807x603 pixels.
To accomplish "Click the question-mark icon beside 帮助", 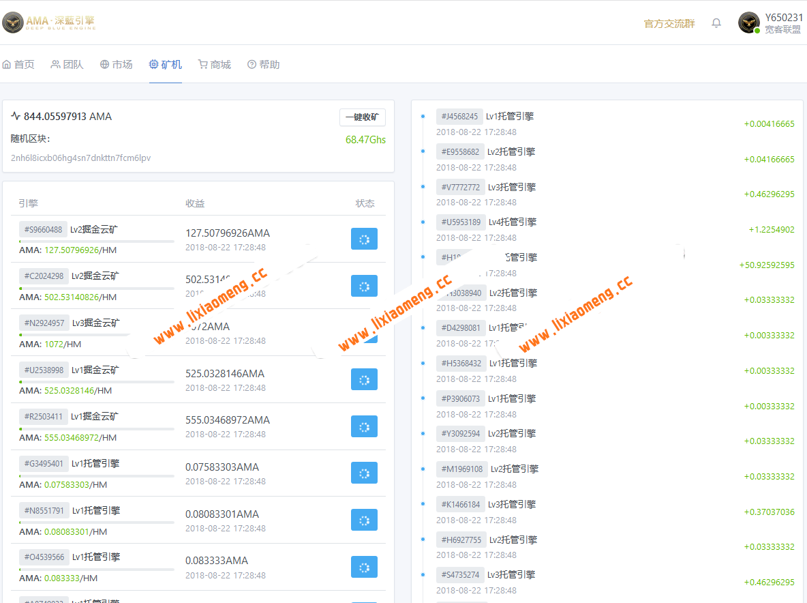I will 251,63.
